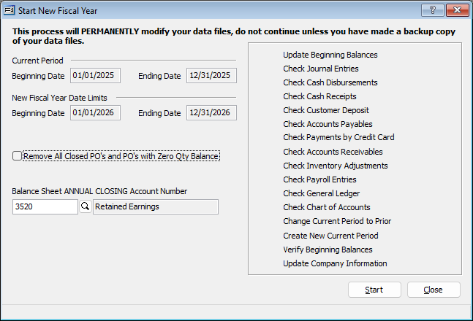
Task: Click Current Period Ending Date field
Action: pyautogui.click(x=211, y=75)
